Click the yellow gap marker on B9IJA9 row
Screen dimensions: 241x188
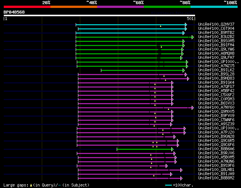(154, 176)
